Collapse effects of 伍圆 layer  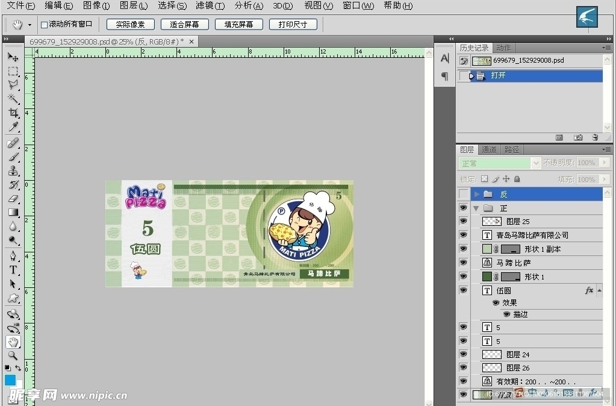click(x=600, y=290)
